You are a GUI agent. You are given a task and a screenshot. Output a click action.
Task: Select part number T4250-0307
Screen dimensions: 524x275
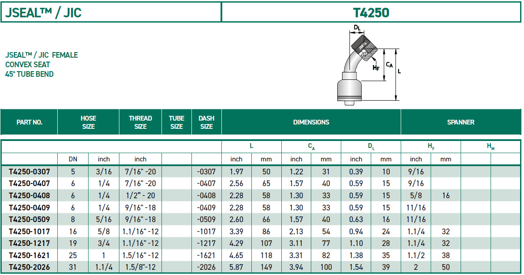[x=29, y=172]
